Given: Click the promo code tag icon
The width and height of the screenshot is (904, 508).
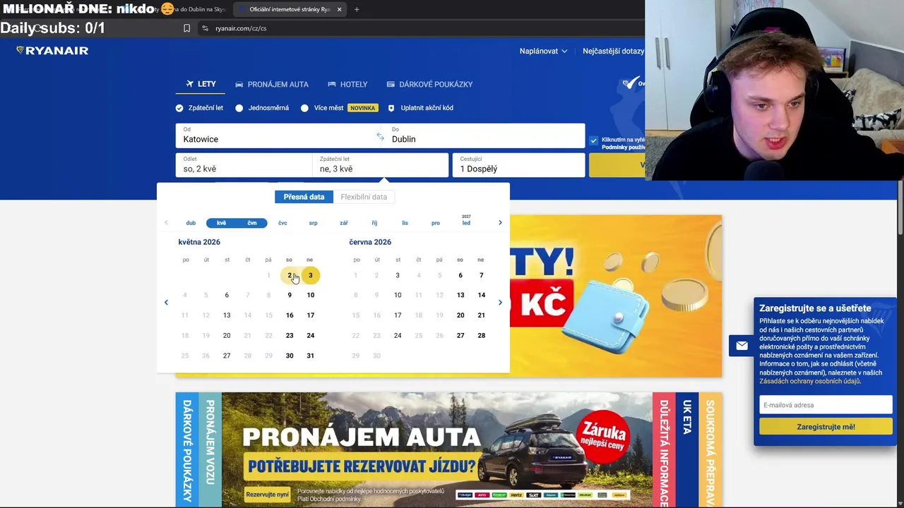Looking at the screenshot, I should coord(391,108).
